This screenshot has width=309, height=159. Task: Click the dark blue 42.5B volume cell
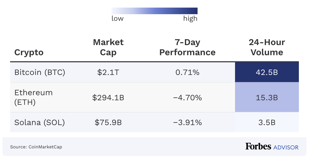click(x=267, y=72)
